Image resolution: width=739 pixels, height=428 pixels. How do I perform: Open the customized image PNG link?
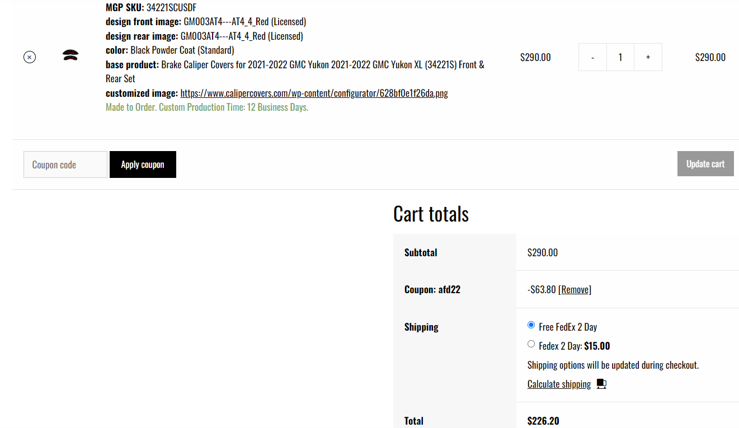coord(314,93)
